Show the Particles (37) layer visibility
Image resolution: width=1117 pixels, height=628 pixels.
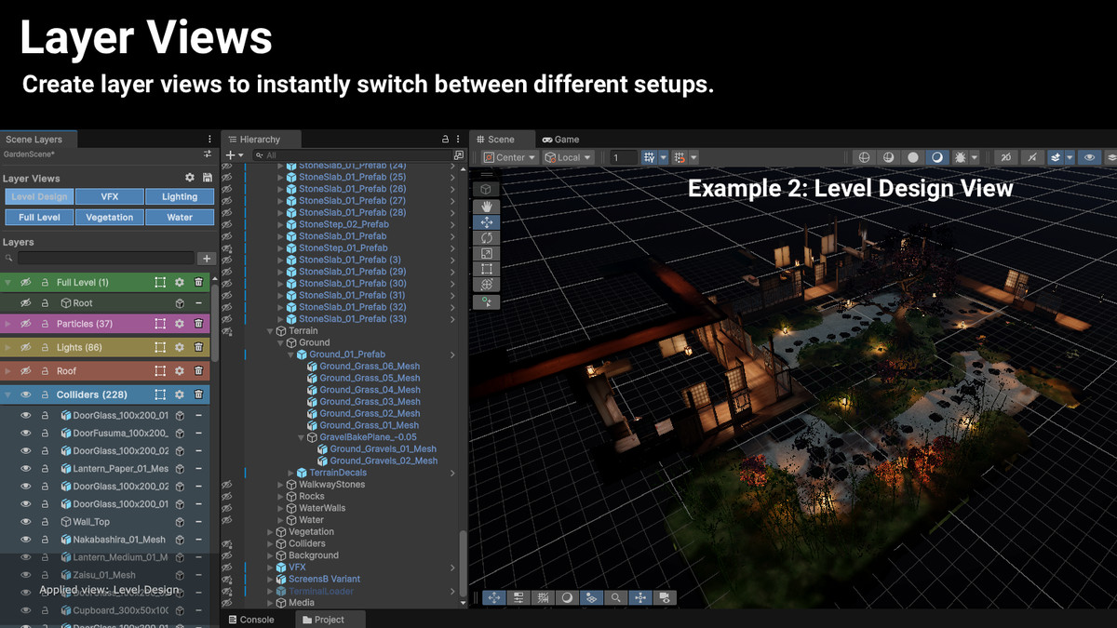click(26, 323)
